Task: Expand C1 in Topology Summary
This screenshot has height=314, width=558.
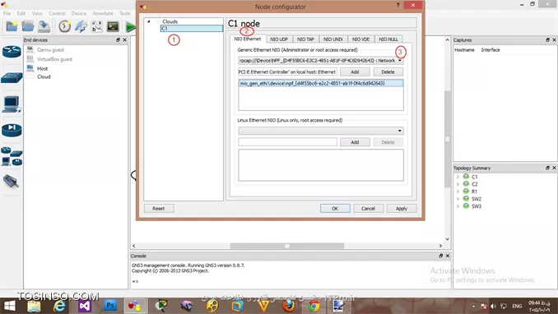Action: [458, 177]
